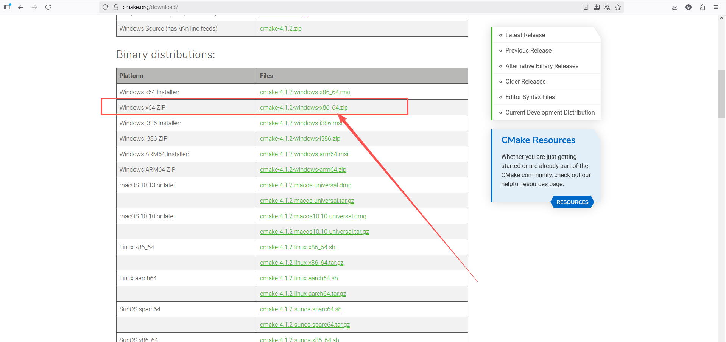Download cmake-4.1.2-macos-universal.dmg
726x342 pixels.
[x=306, y=185]
